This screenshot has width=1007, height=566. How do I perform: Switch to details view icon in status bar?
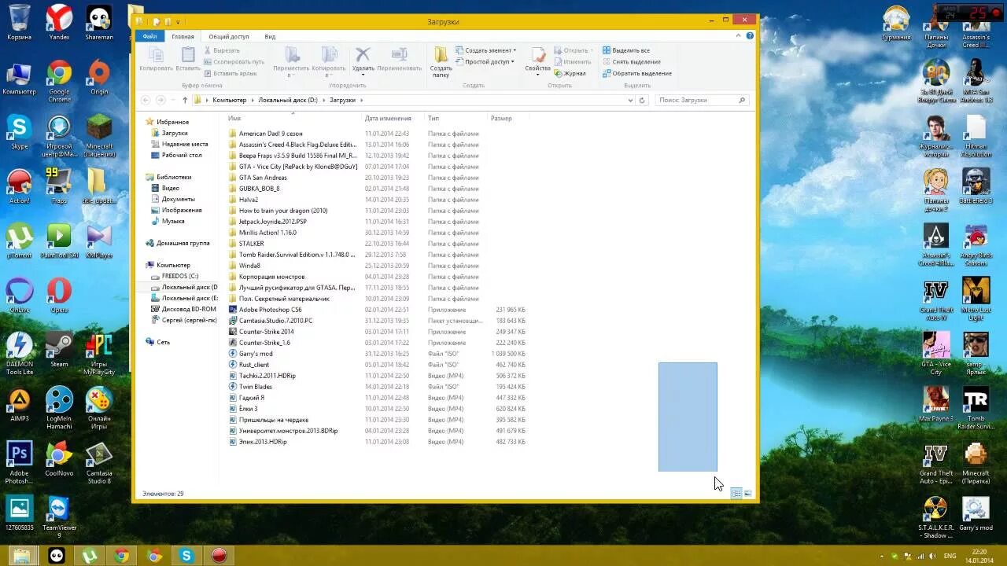[736, 494]
